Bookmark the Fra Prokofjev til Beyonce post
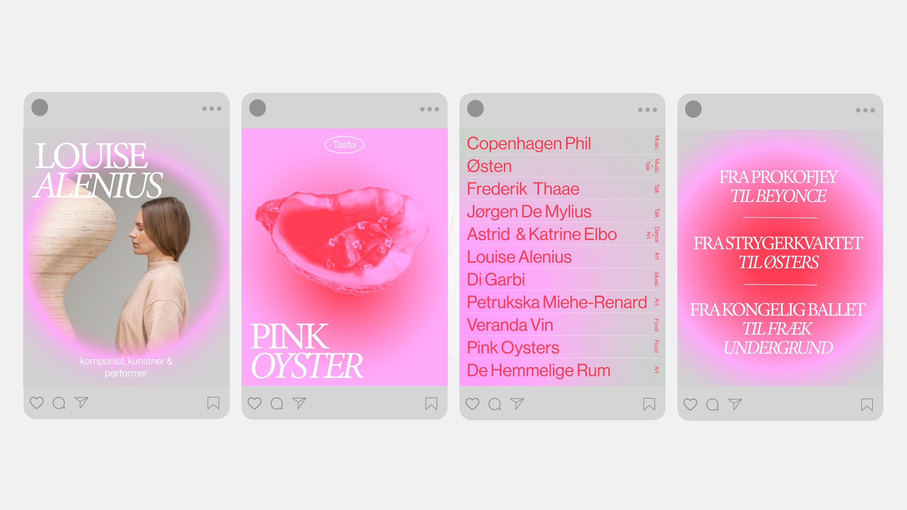Viewport: 907px width, 510px height. [867, 405]
